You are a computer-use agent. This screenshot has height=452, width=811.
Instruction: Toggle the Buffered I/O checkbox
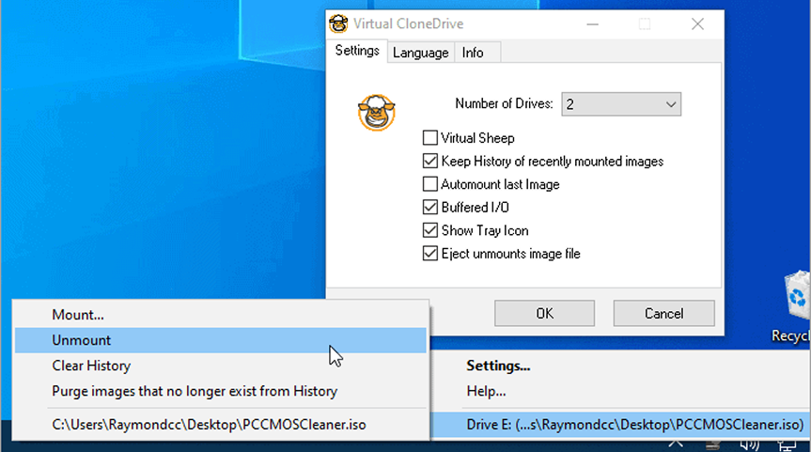pos(429,208)
